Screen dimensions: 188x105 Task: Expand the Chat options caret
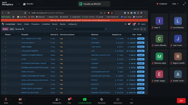point(73,99)
